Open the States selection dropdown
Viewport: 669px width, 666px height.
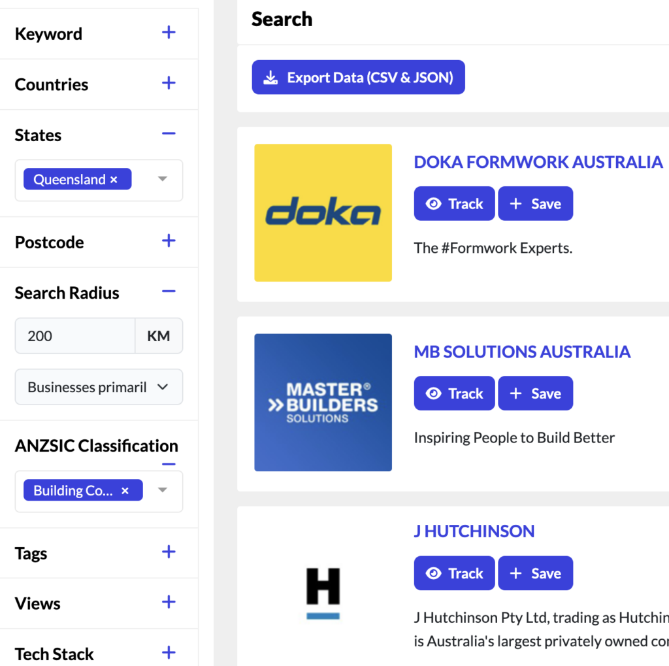[162, 178]
